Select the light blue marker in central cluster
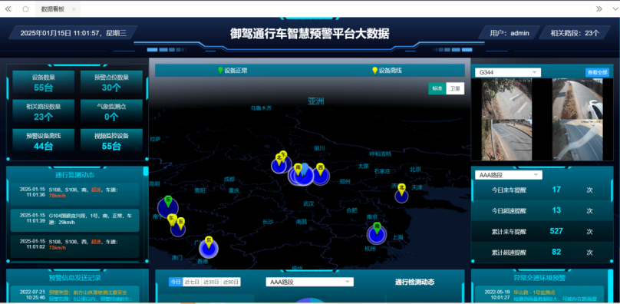This screenshot has width=620, height=304. coord(305,169)
